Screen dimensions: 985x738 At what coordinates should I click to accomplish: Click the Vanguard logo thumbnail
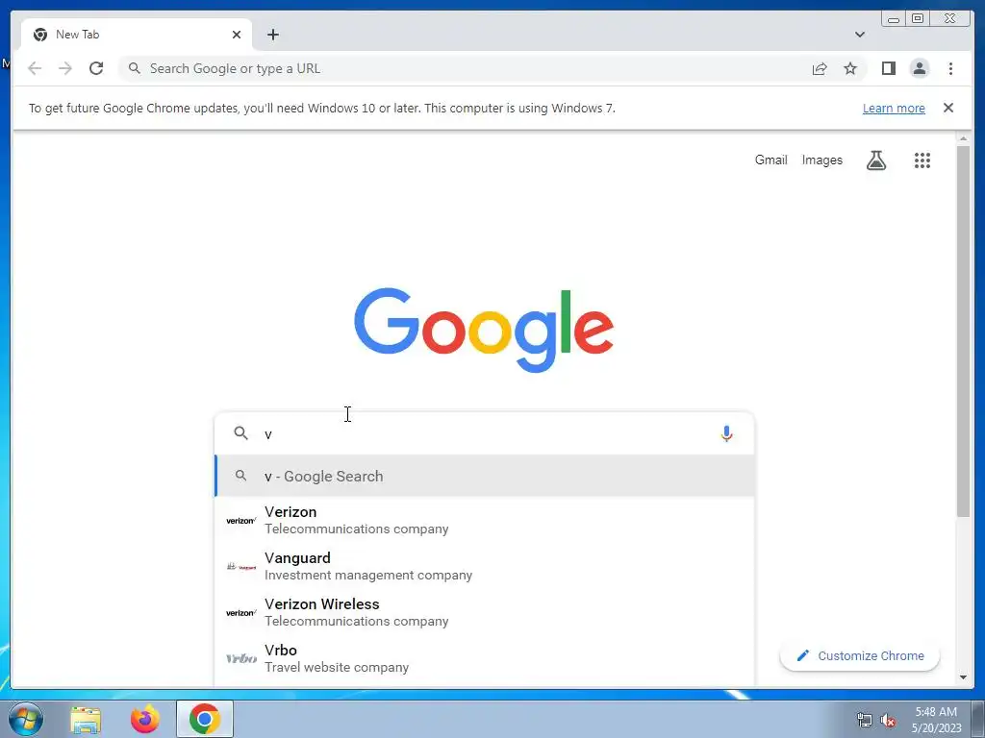241,567
